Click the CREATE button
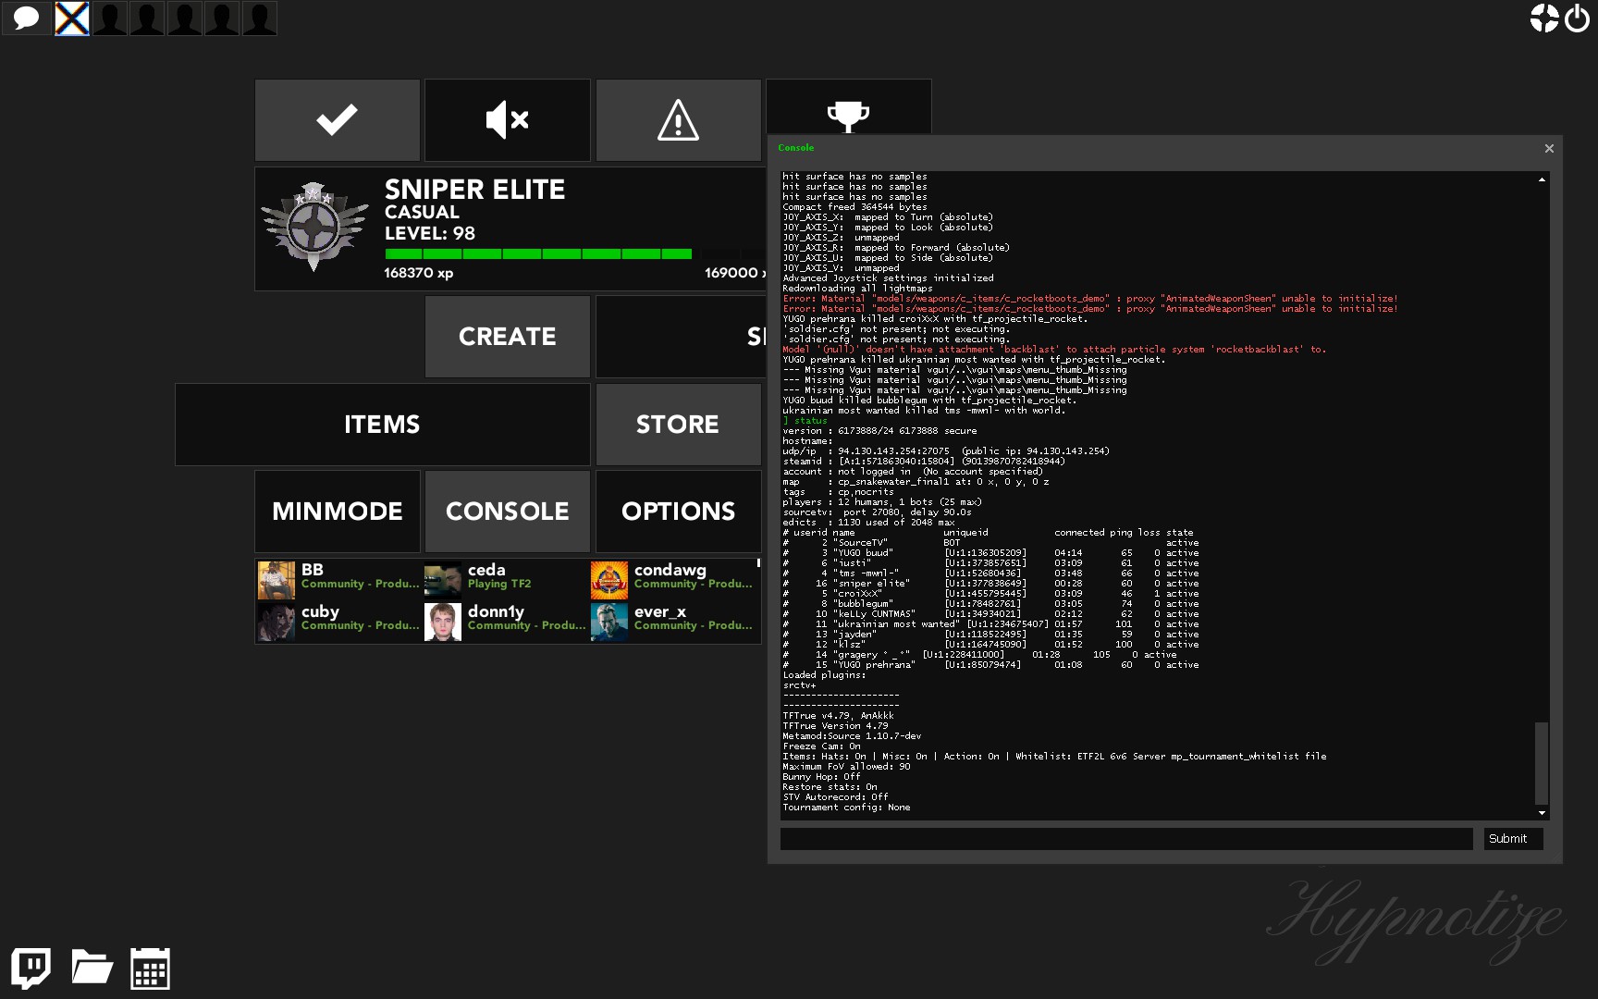1598x999 pixels. point(508,337)
